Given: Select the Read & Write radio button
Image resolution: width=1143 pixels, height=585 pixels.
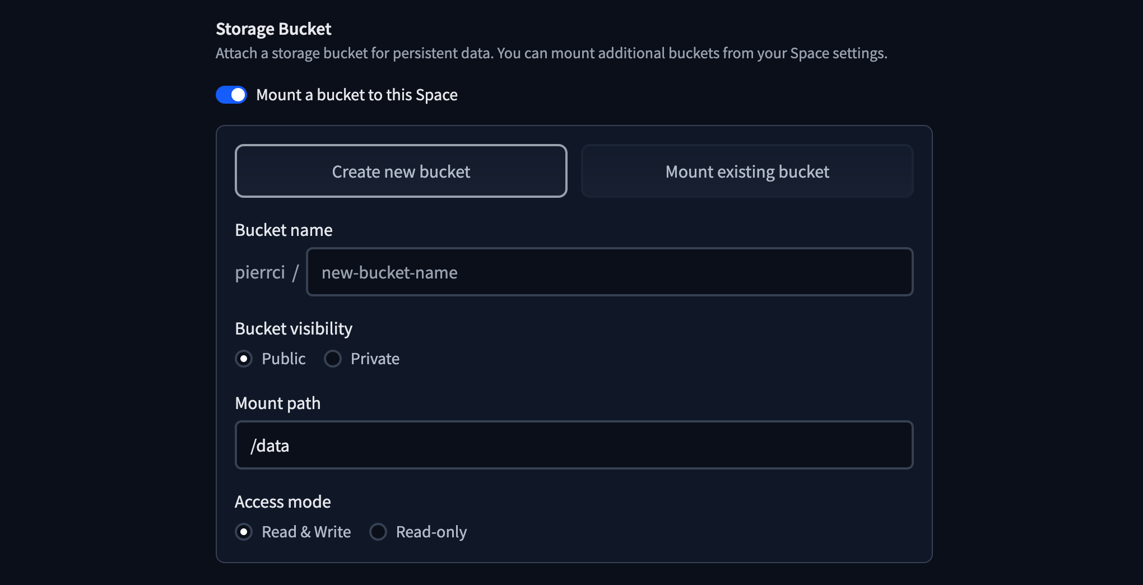Looking at the screenshot, I should tap(244, 532).
